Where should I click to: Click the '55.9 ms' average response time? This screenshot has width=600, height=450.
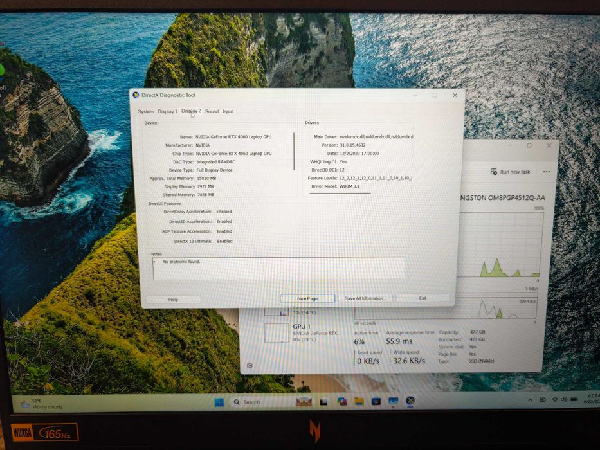(399, 341)
